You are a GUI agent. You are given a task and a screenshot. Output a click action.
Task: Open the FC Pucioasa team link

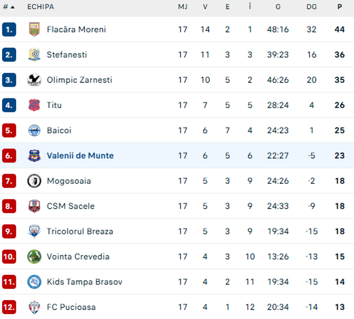click(71, 307)
